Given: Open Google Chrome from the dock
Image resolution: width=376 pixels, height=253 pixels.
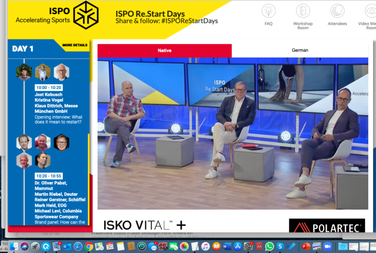Looking at the screenshot, I should click(x=89, y=246).
